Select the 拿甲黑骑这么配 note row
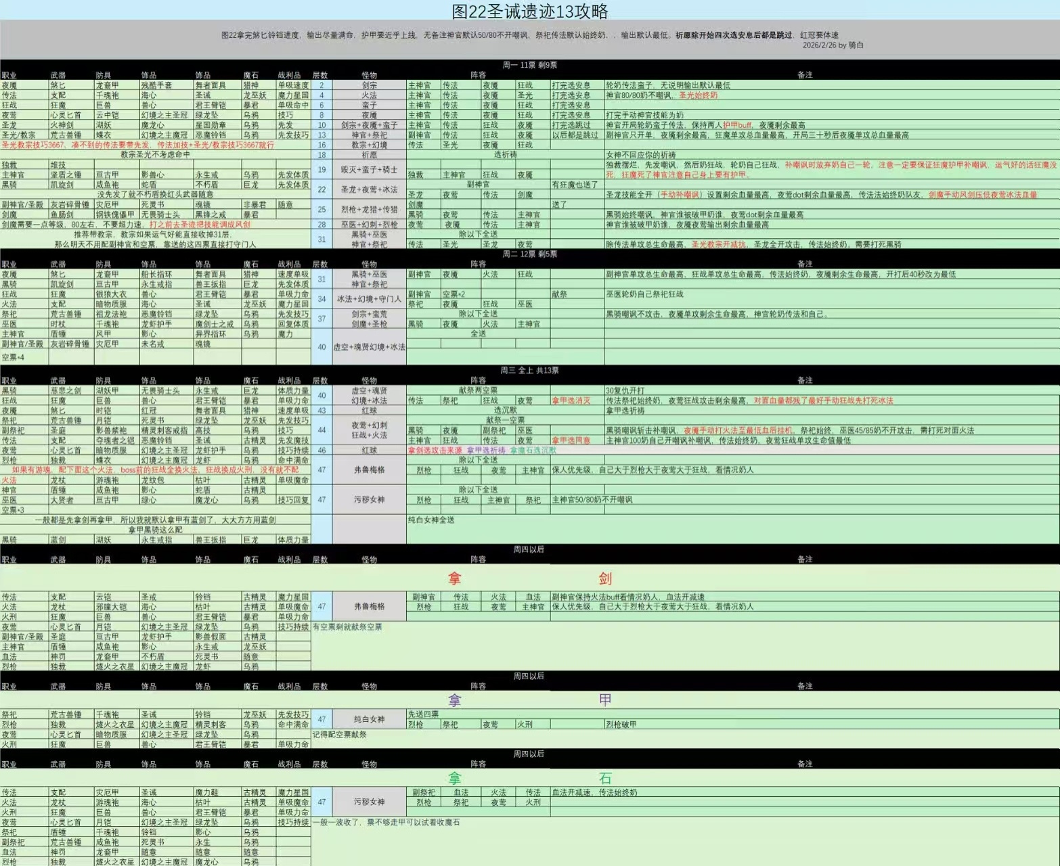The width and height of the screenshot is (1060, 866). (x=156, y=530)
